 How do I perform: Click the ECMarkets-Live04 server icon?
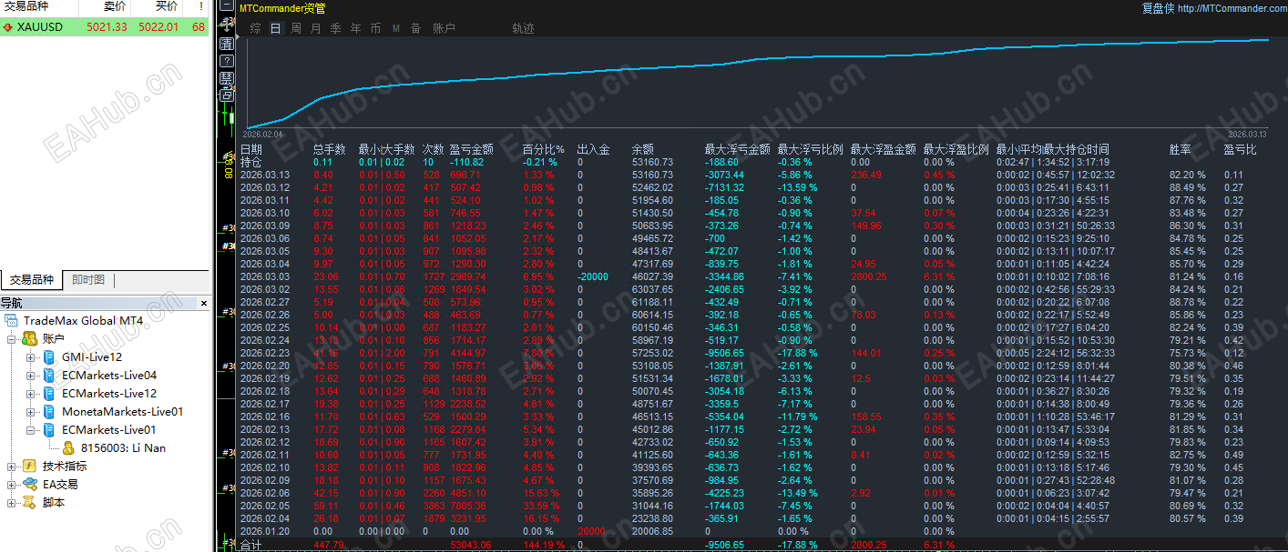[x=49, y=376]
